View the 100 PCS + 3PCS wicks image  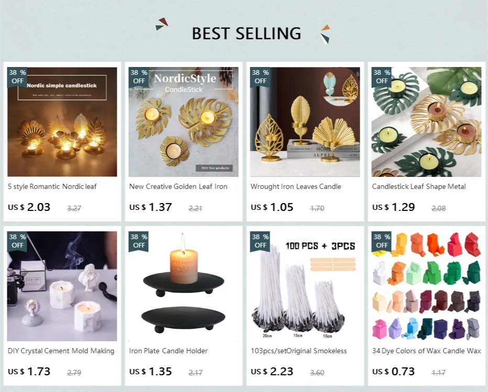tap(305, 286)
